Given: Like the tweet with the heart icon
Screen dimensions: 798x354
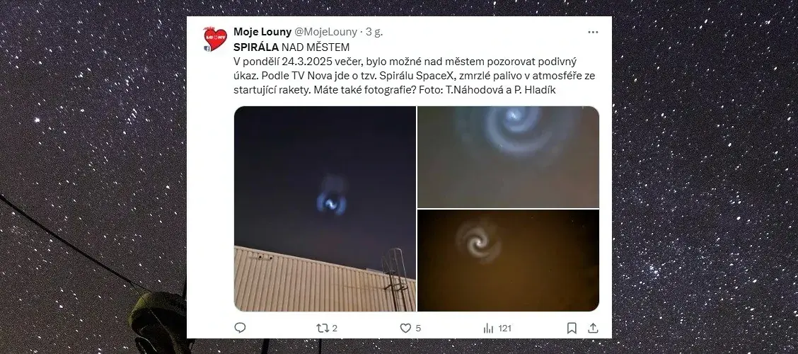Looking at the screenshot, I should (x=405, y=329).
